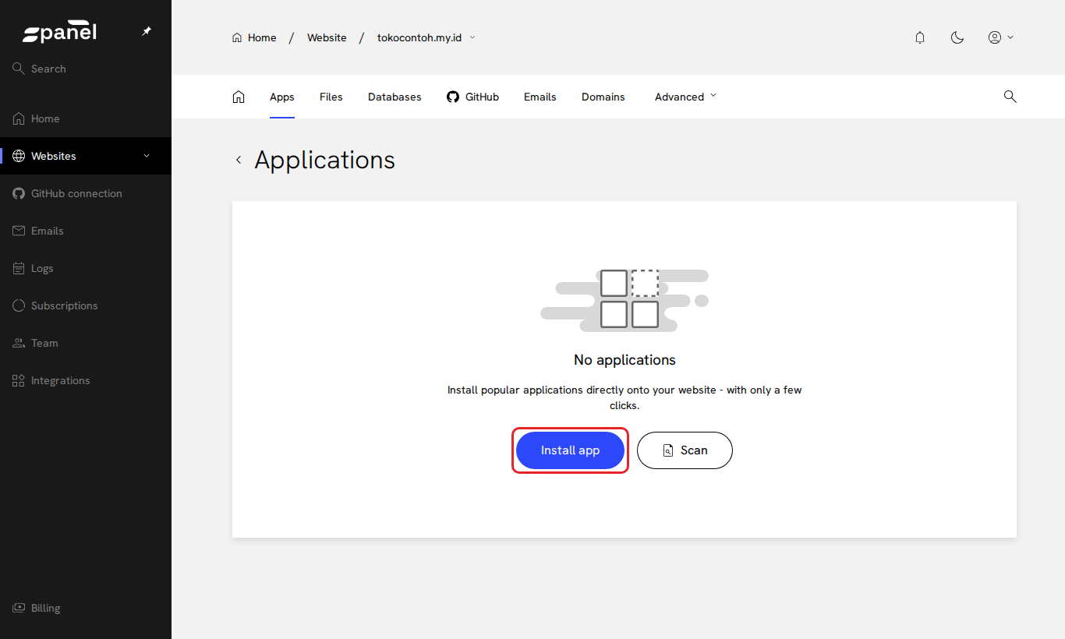1065x639 pixels.
Task: Open the tokocontoh.my.id domain dropdown
Action: tap(426, 37)
